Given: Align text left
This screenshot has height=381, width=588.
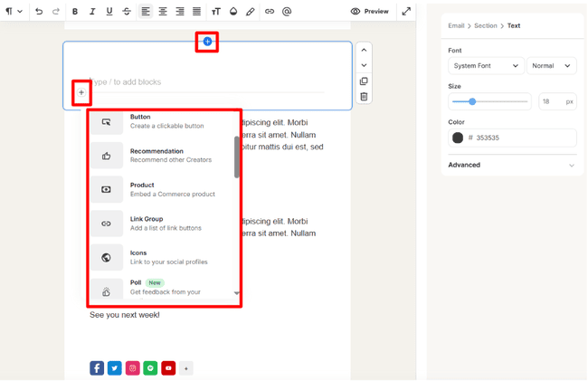Looking at the screenshot, I should (146, 12).
